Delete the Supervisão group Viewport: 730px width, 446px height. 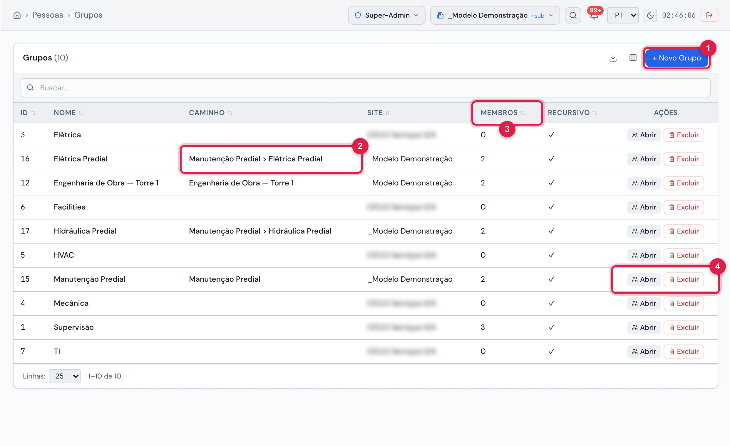pyautogui.click(x=684, y=327)
